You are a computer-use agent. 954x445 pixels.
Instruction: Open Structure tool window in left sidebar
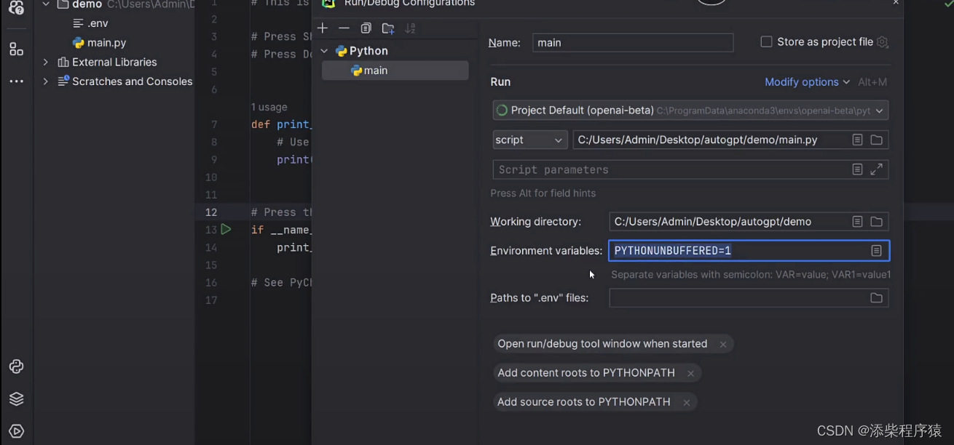(x=16, y=49)
